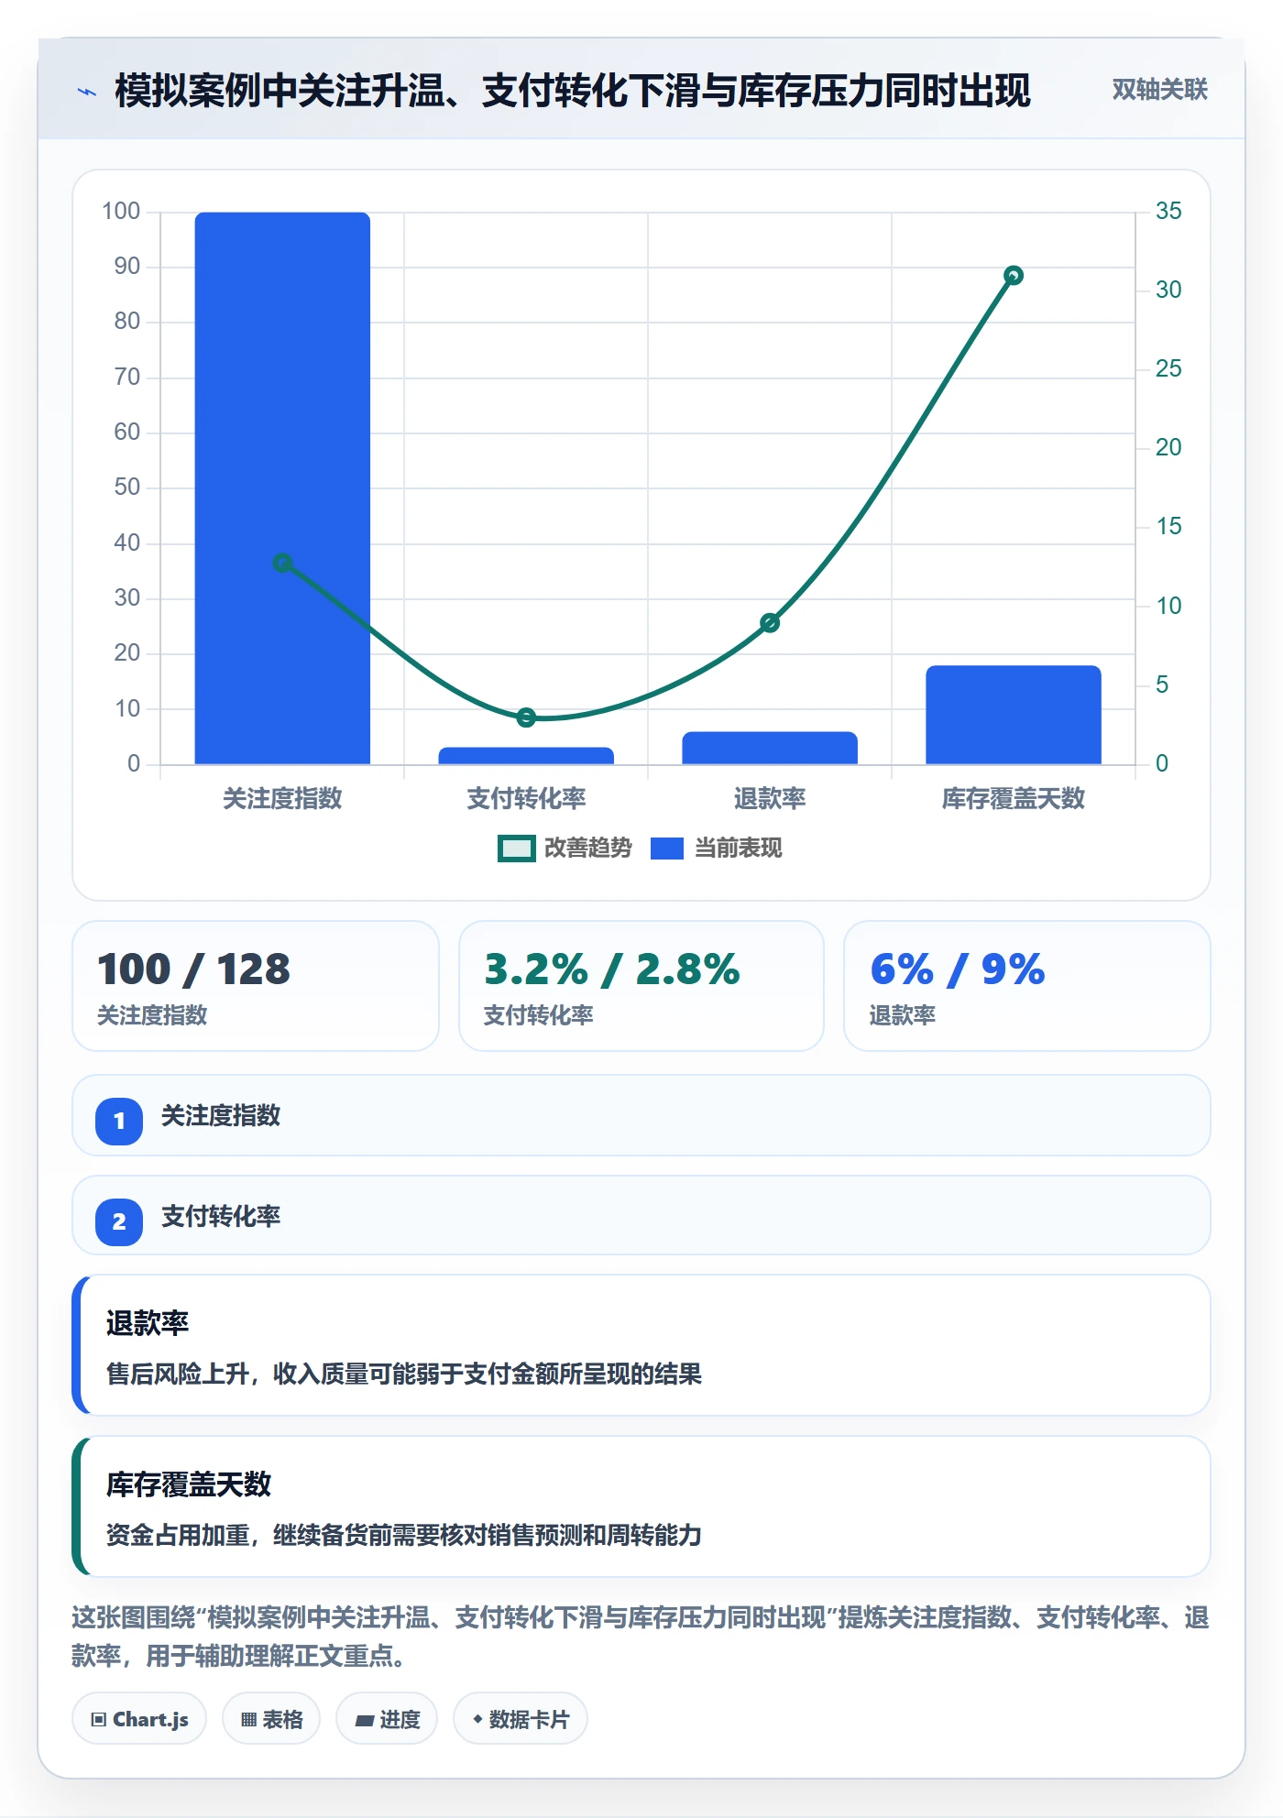Click the trend line point above 库存覆盖天数

(x=1014, y=275)
